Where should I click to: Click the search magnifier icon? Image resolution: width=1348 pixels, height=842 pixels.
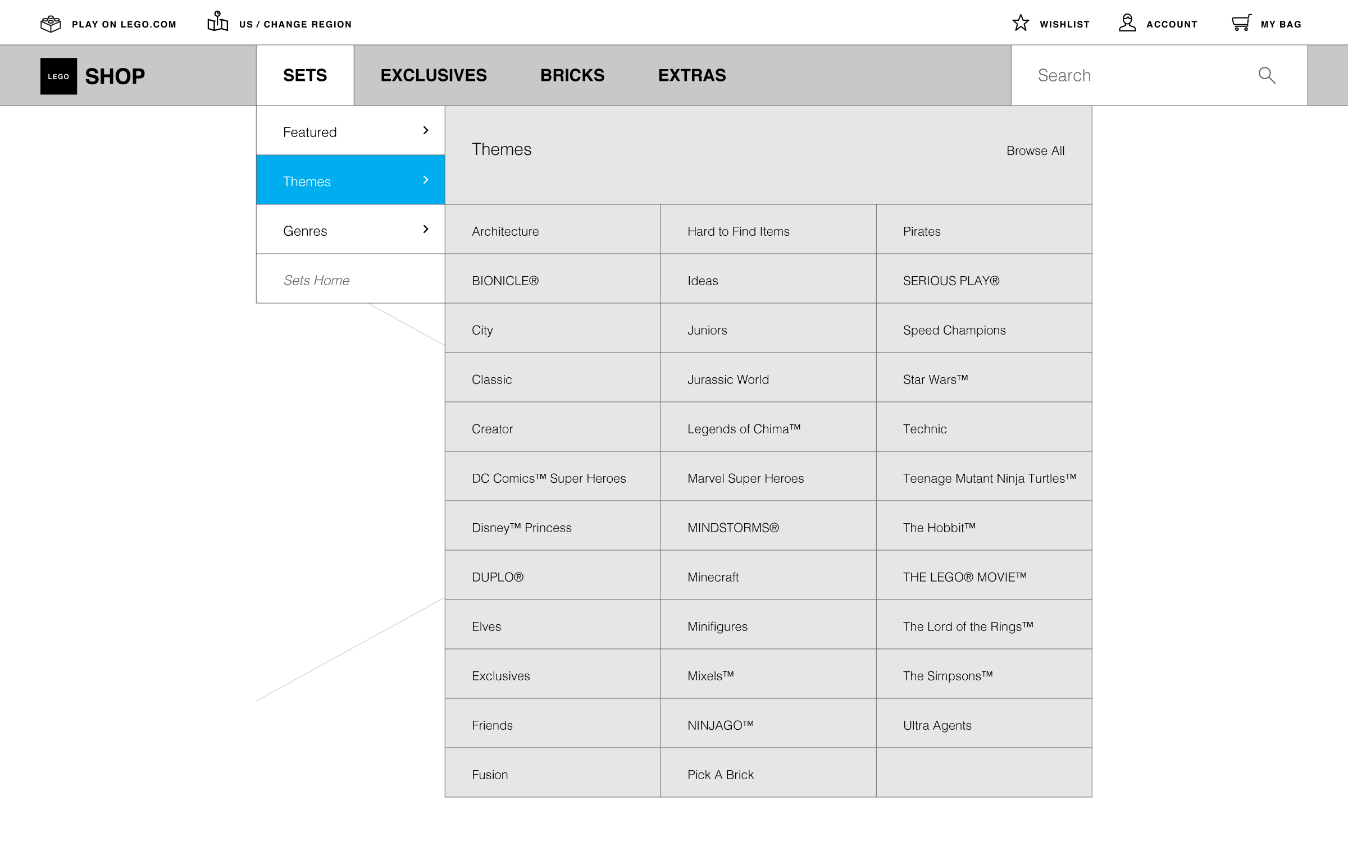pyautogui.click(x=1267, y=75)
